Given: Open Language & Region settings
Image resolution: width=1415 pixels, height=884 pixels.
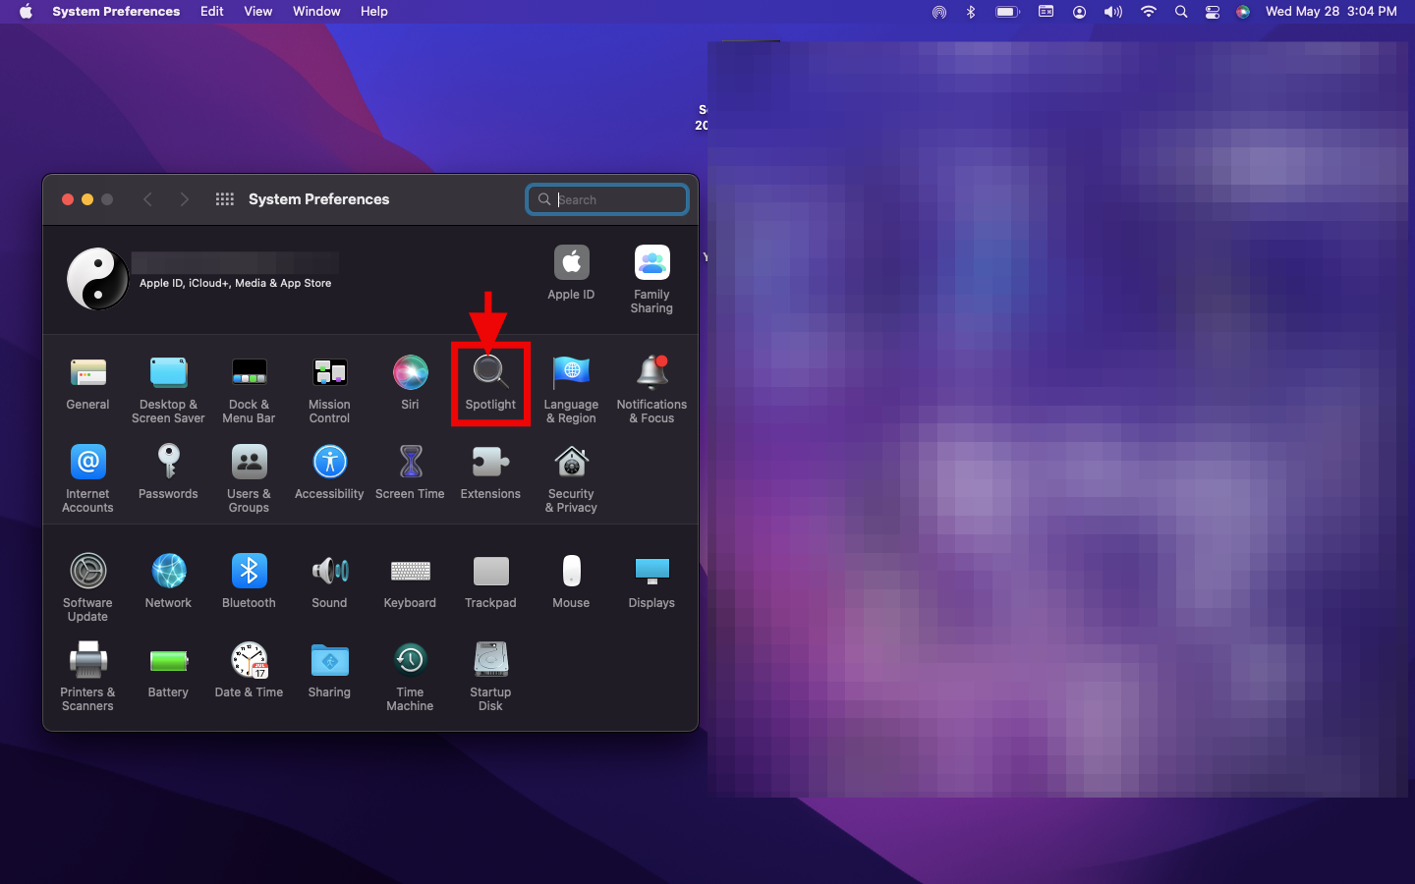Looking at the screenshot, I should point(571,390).
